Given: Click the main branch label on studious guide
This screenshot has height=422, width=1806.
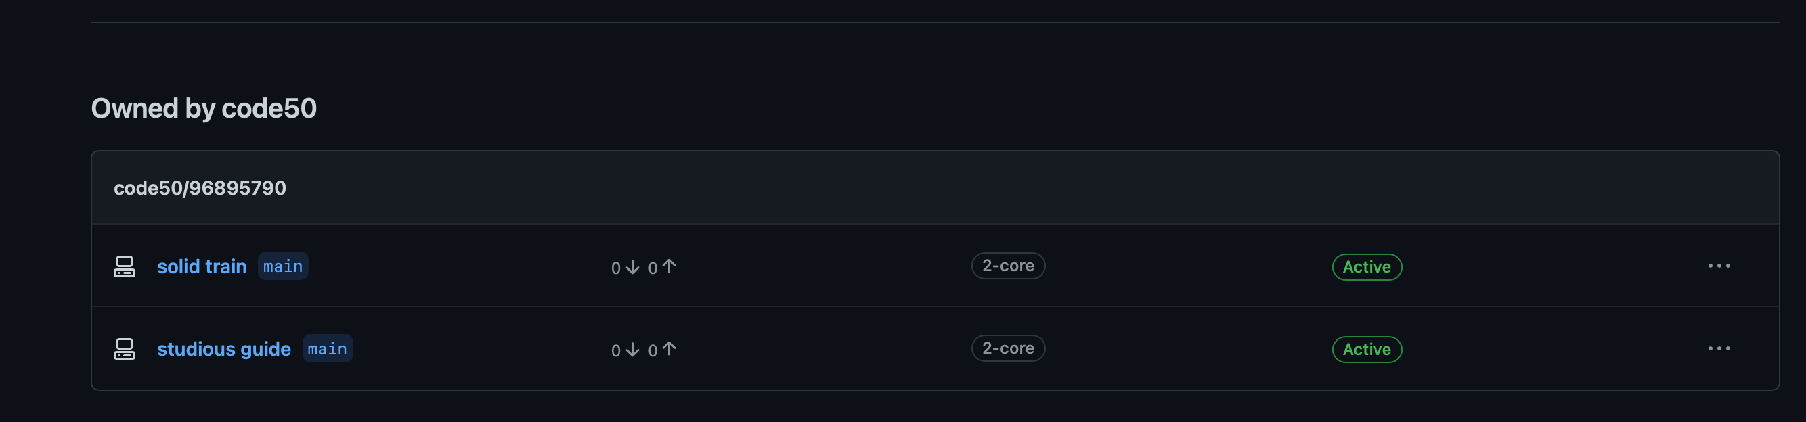Looking at the screenshot, I should (x=328, y=349).
